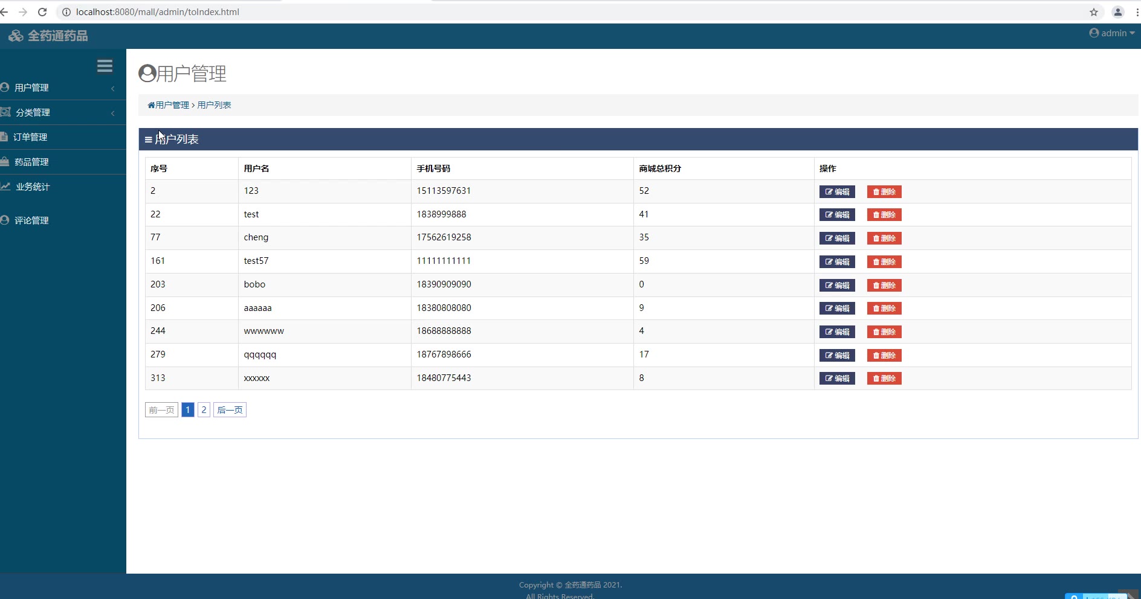
Task: Click the home icon in the breadcrumb
Action: click(x=151, y=105)
